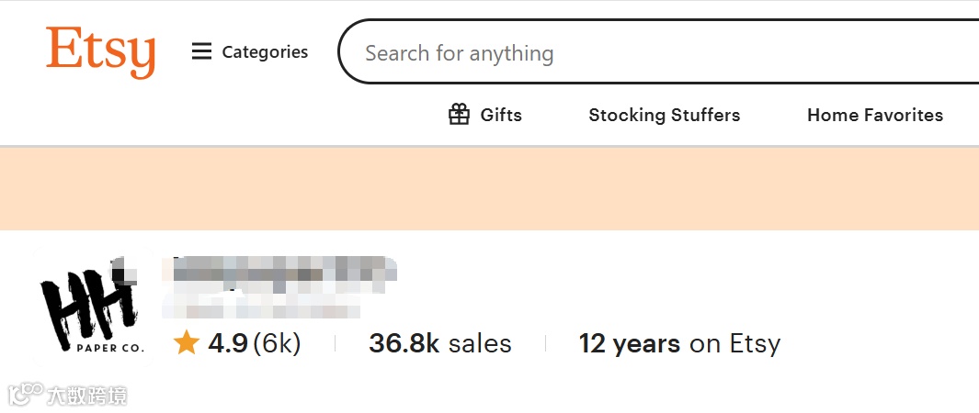Click the watermark logo icon at bottom left
This screenshot has width=979, height=413.
[26, 395]
